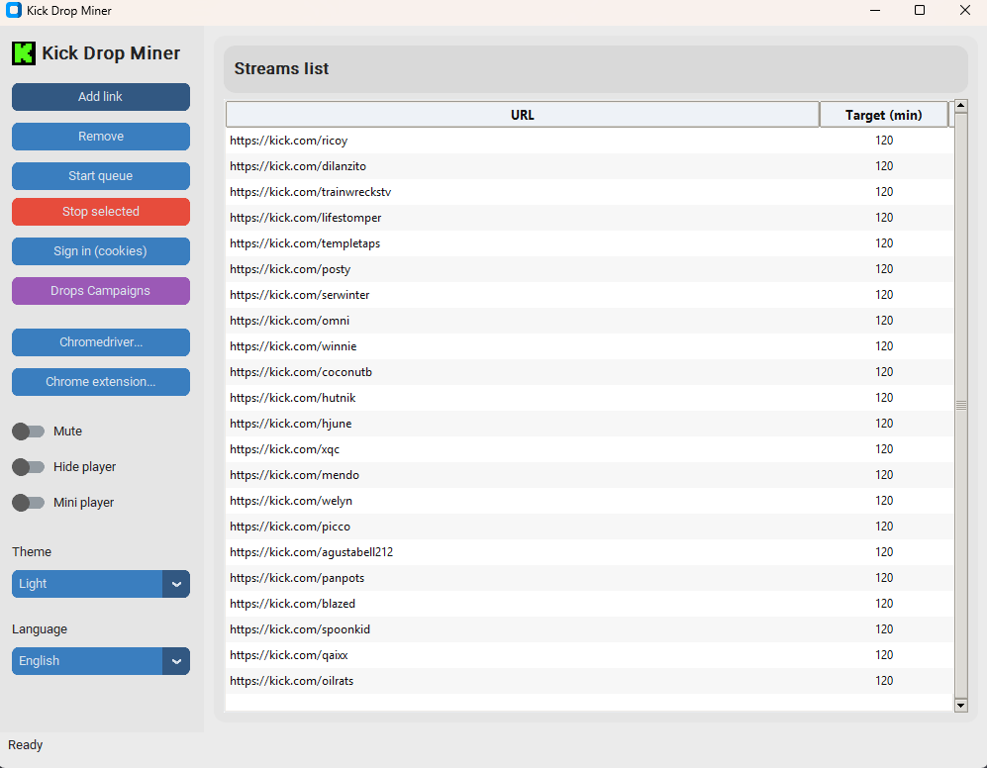The height and width of the screenshot is (768, 987).
Task: Select the https://kick.com/welyn row
Action: pos(590,501)
